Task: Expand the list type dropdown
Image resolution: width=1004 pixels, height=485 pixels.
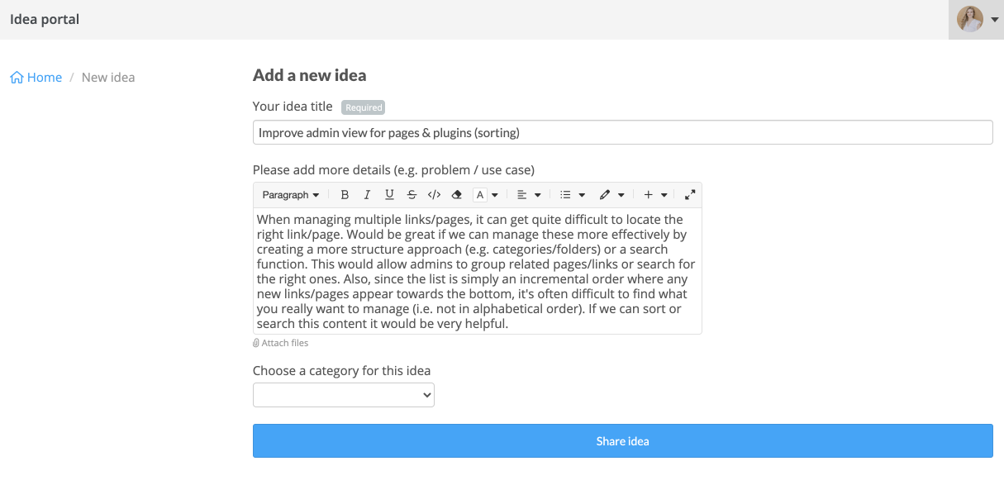Action: point(573,195)
